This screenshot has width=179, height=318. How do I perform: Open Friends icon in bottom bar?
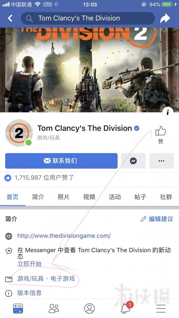click(54, 309)
